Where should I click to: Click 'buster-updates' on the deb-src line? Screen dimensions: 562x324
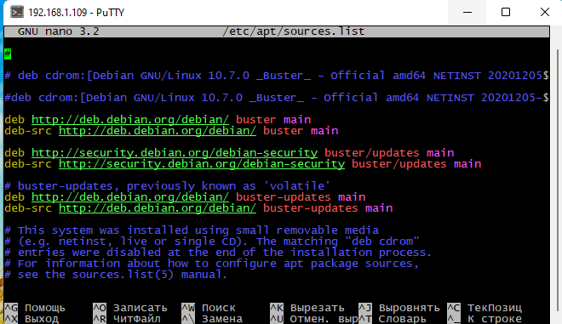point(311,208)
